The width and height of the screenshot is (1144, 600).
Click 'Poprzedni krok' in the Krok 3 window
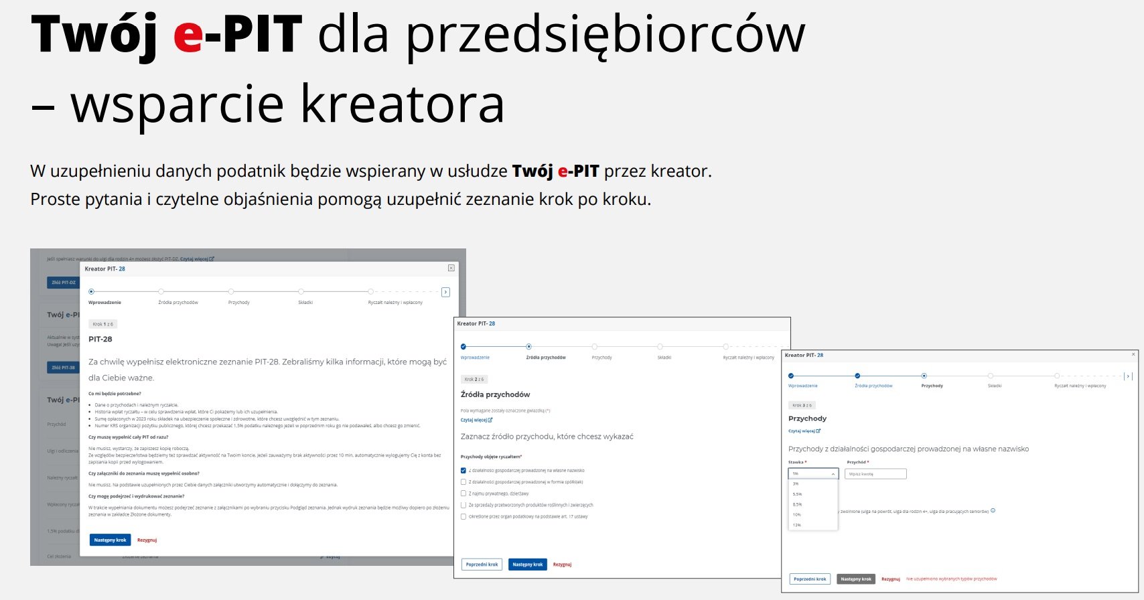[810, 579]
